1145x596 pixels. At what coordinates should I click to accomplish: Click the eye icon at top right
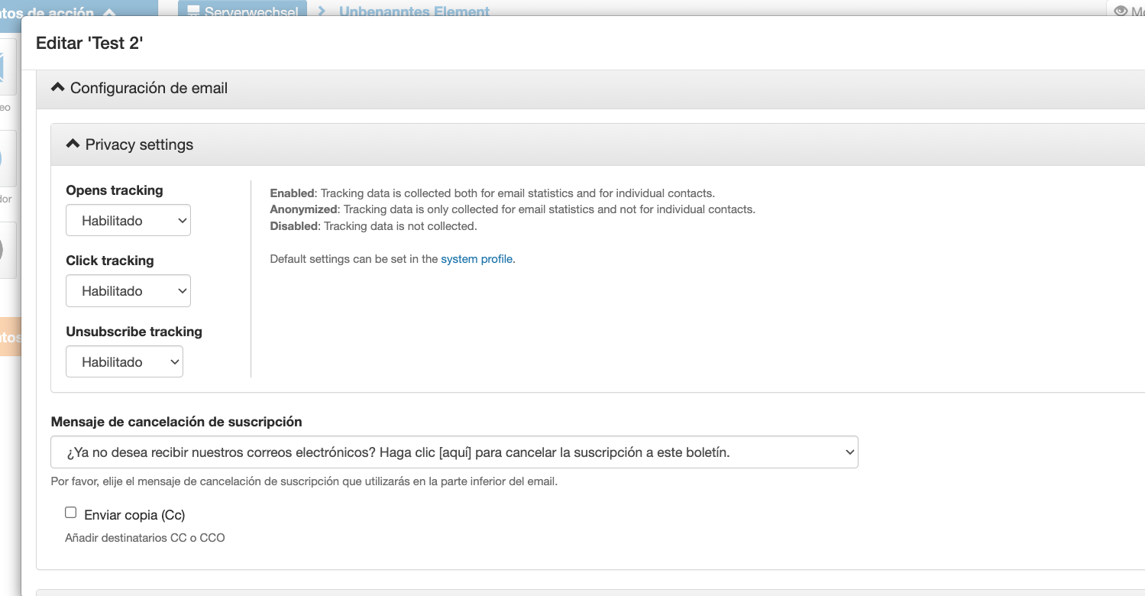(x=1121, y=11)
